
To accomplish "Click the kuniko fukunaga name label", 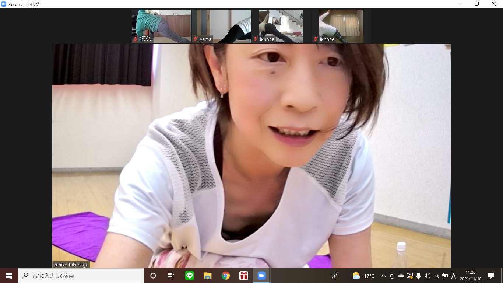I will (71, 265).
